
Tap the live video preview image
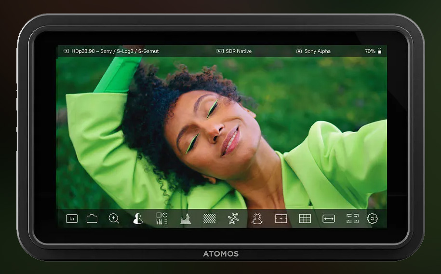pos(222,132)
